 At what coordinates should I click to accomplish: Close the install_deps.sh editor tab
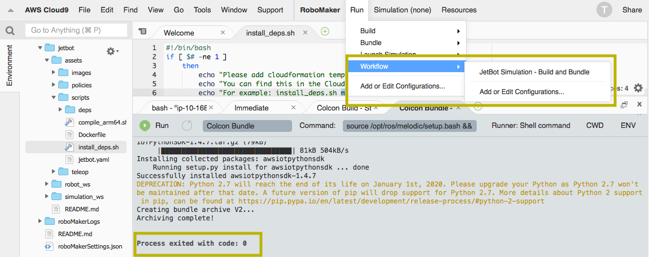(306, 32)
